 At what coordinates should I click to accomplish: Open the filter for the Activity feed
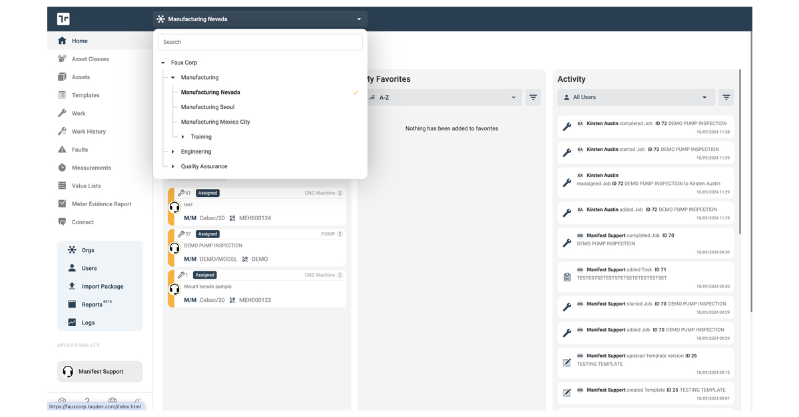click(726, 97)
